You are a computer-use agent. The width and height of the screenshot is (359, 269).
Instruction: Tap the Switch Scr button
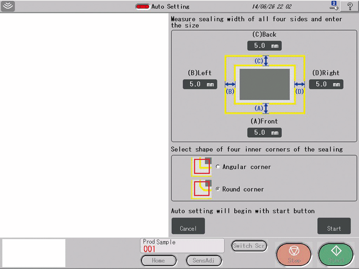click(249, 246)
